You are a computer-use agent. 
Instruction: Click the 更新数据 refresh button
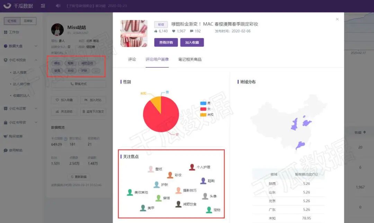tap(79, 177)
